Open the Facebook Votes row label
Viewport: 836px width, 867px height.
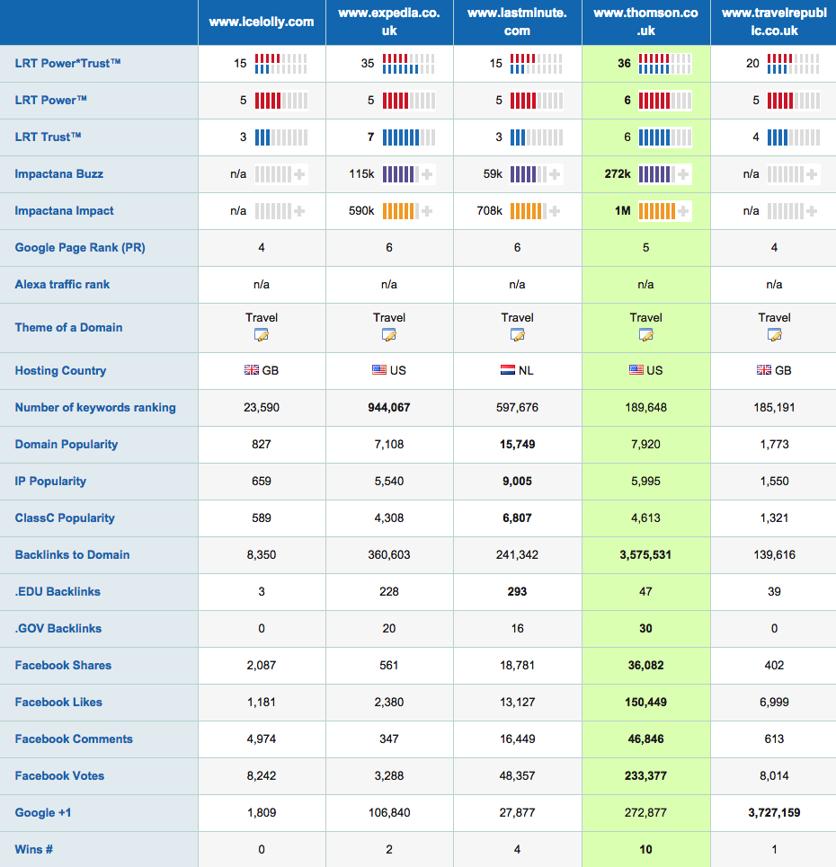click(59, 775)
